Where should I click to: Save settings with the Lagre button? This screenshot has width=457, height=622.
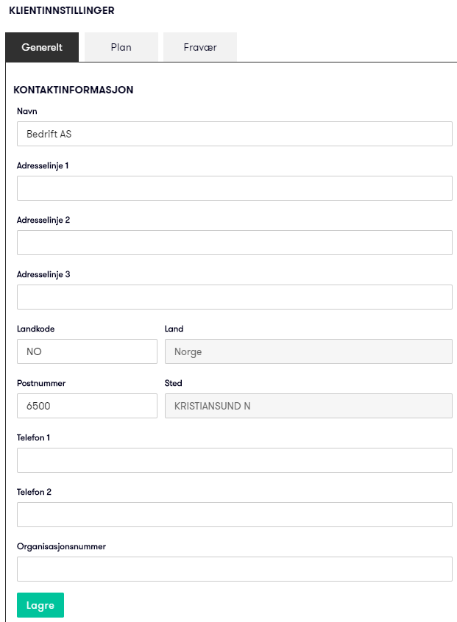(40, 604)
